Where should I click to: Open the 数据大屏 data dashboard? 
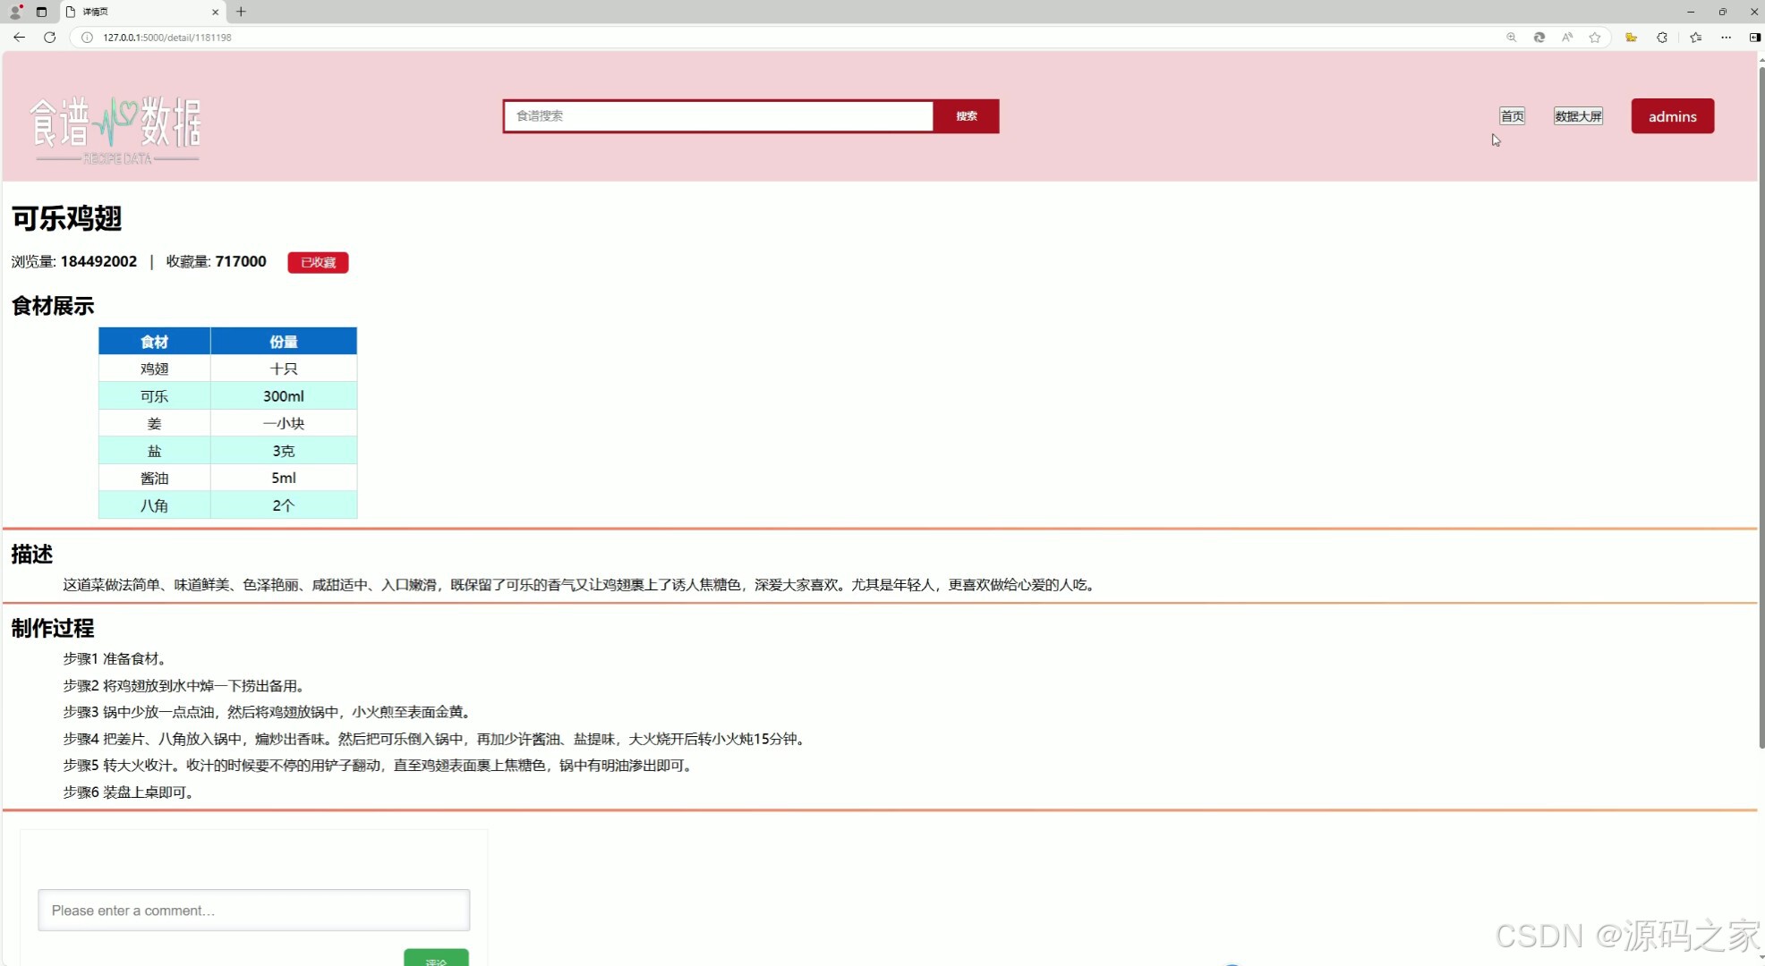click(1577, 115)
